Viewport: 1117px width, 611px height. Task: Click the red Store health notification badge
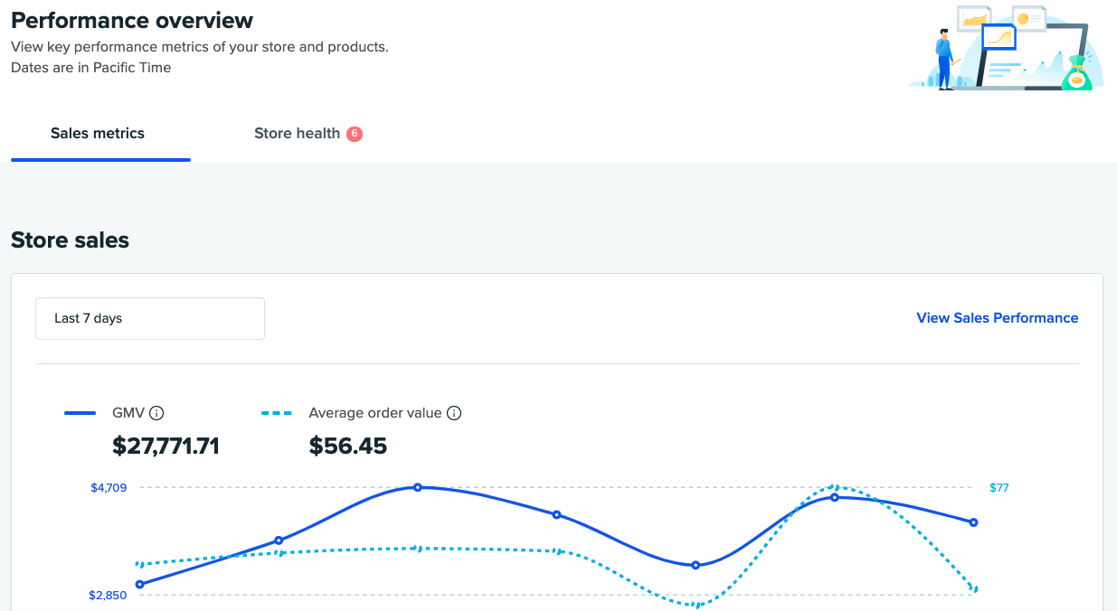[355, 133]
